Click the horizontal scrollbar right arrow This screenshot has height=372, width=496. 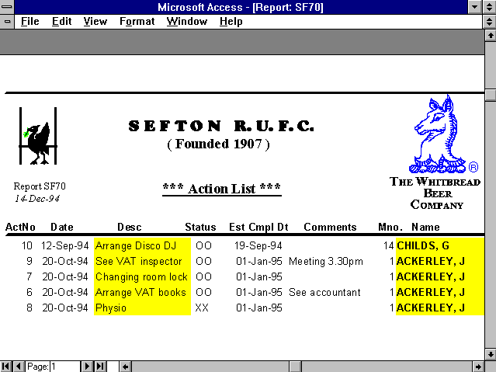(x=477, y=366)
